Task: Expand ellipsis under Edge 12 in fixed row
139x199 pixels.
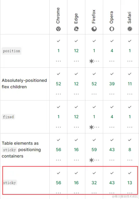Action: click(x=76, y=127)
